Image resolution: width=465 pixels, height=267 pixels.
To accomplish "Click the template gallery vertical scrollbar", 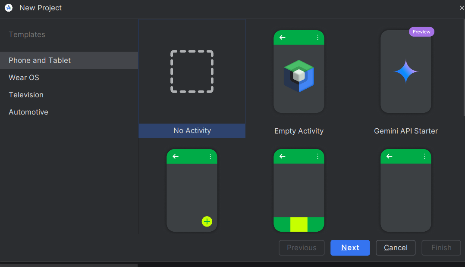I will (464, 68).
